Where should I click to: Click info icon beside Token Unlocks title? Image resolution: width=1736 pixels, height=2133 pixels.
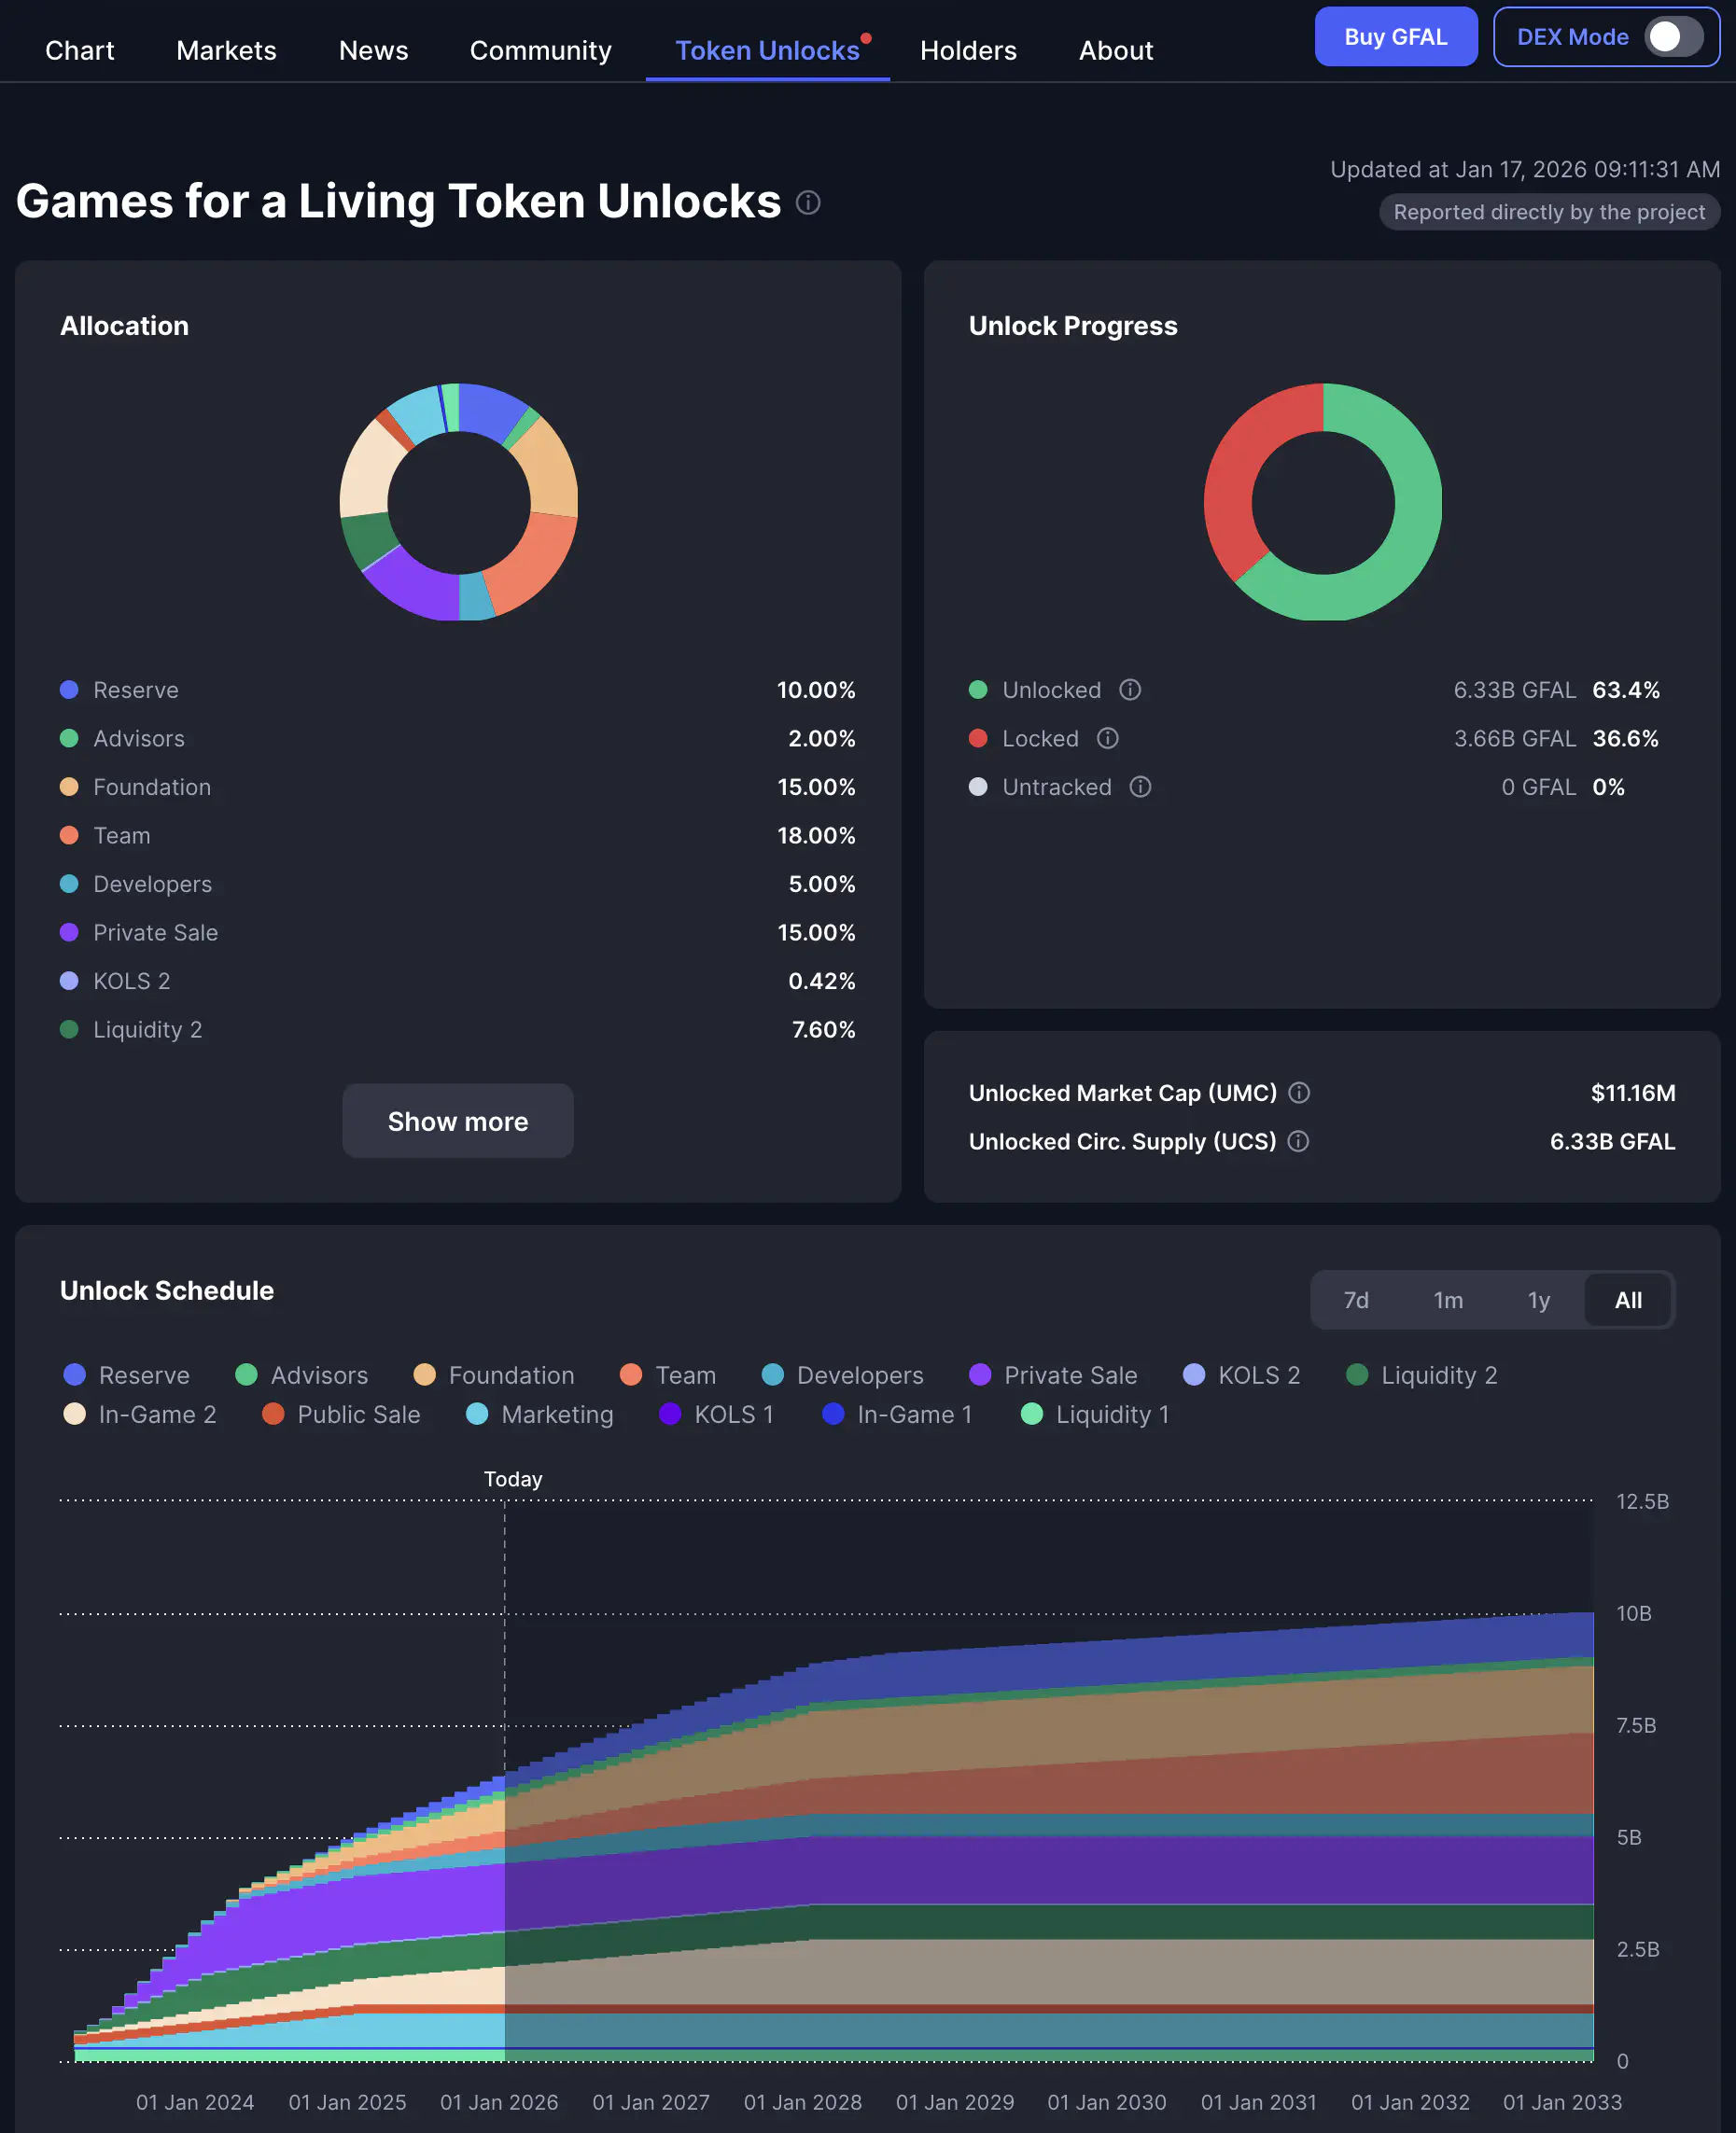pyautogui.click(x=808, y=202)
